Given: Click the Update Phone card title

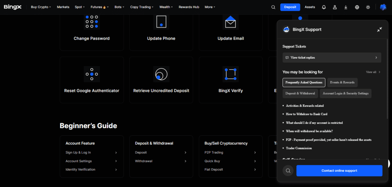Looking at the screenshot, I should click(x=161, y=39).
